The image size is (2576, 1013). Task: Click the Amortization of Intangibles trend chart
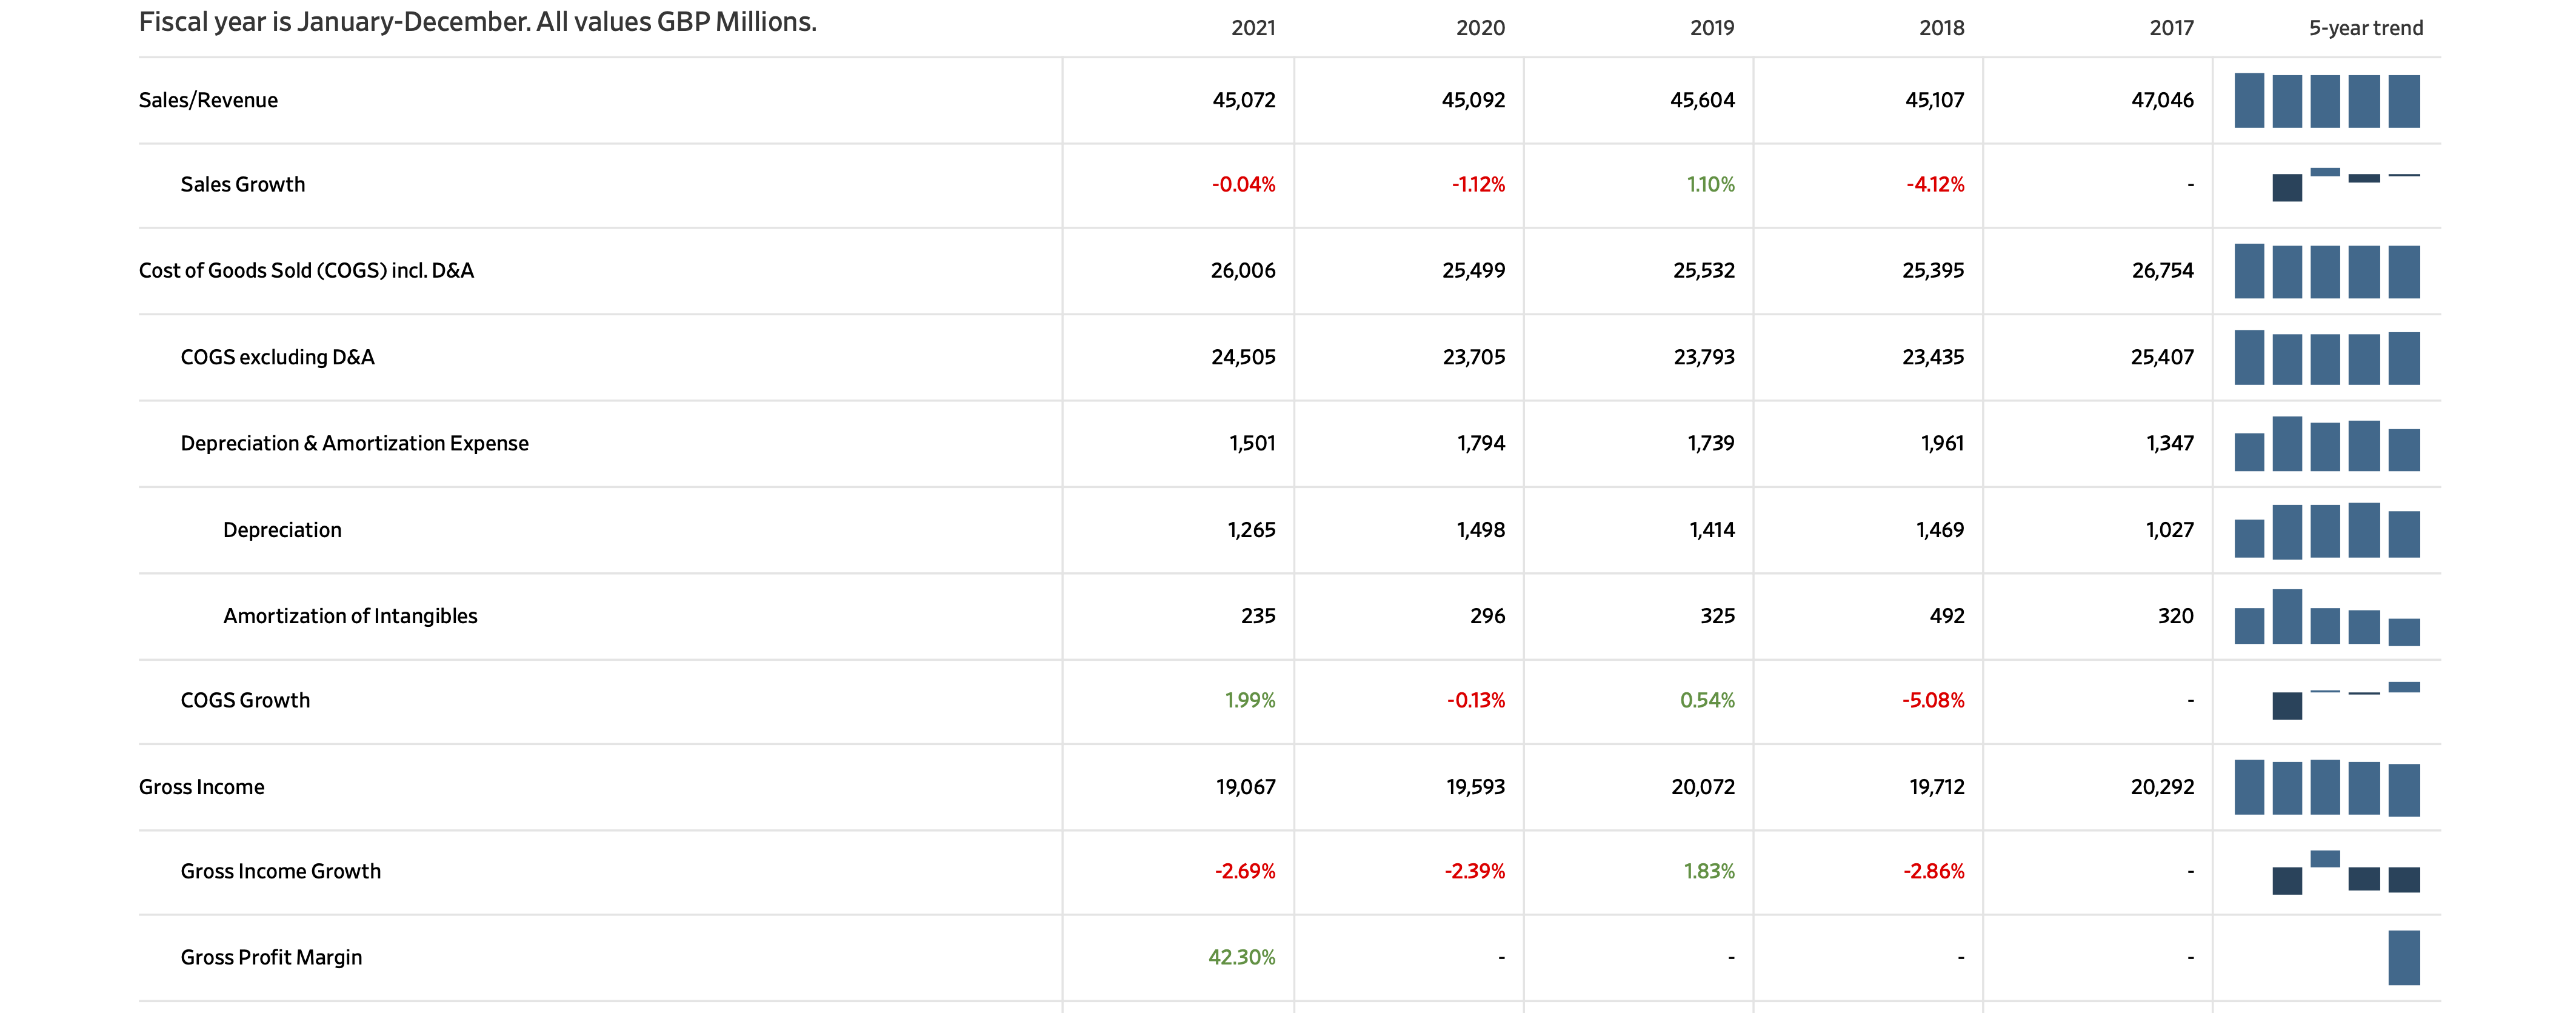pos(2326,617)
